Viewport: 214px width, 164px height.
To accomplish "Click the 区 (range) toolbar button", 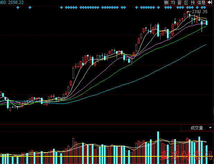I will click(186, 3).
